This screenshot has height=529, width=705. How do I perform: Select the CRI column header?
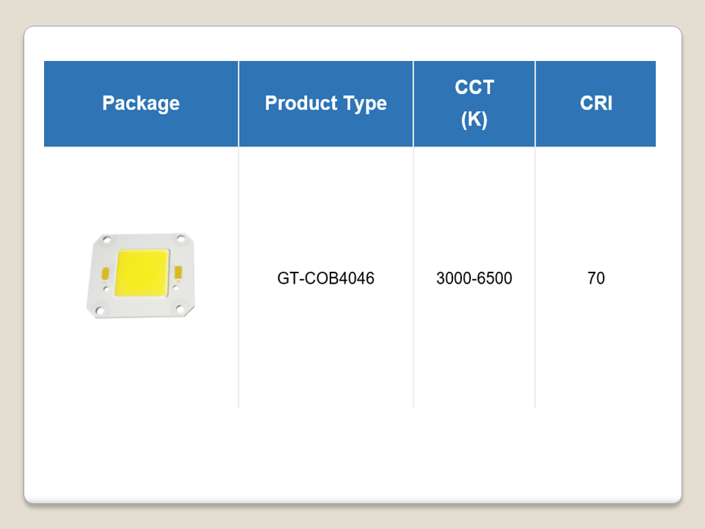tap(596, 104)
